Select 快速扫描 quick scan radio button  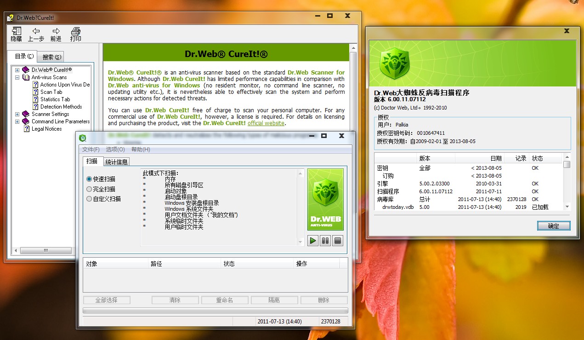pyautogui.click(x=89, y=179)
